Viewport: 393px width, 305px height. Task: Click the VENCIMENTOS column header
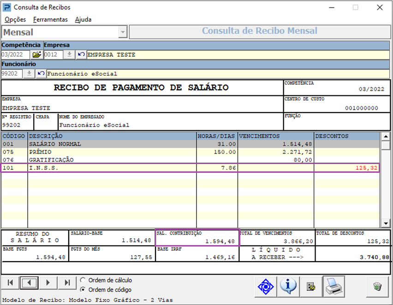[x=276, y=136]
